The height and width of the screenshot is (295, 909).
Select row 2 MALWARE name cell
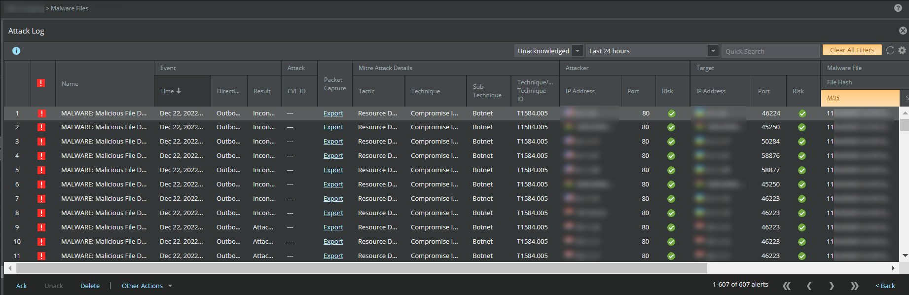click(104, 127)
